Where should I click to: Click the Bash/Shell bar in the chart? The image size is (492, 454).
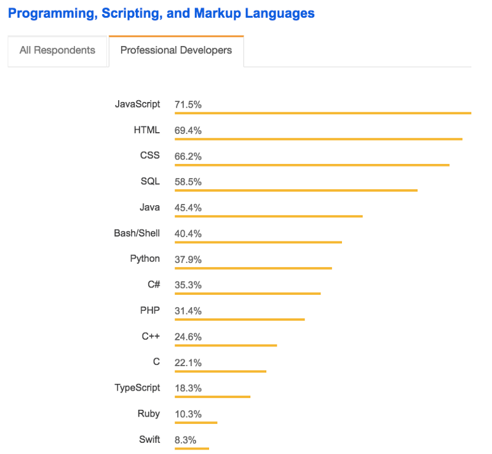pyautogui.click(x=258, y=242)
